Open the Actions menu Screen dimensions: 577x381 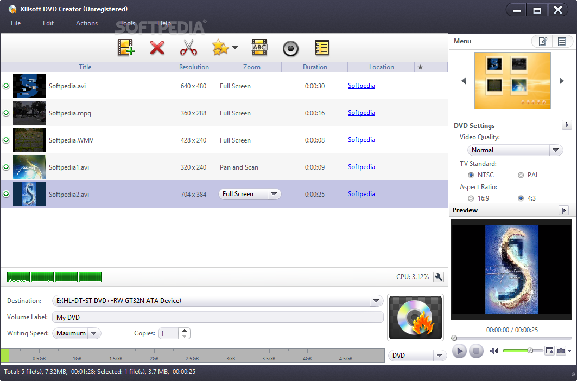(x=87, y=23)
